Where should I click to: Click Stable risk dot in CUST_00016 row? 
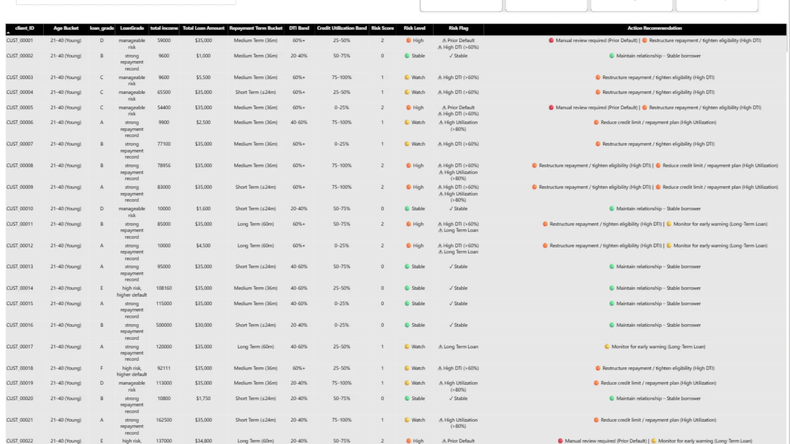coord(407,325)
